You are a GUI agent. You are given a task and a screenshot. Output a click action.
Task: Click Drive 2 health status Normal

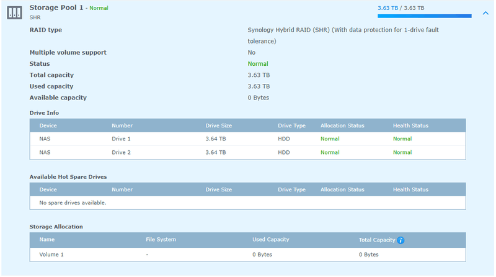[x=402, y=152]
